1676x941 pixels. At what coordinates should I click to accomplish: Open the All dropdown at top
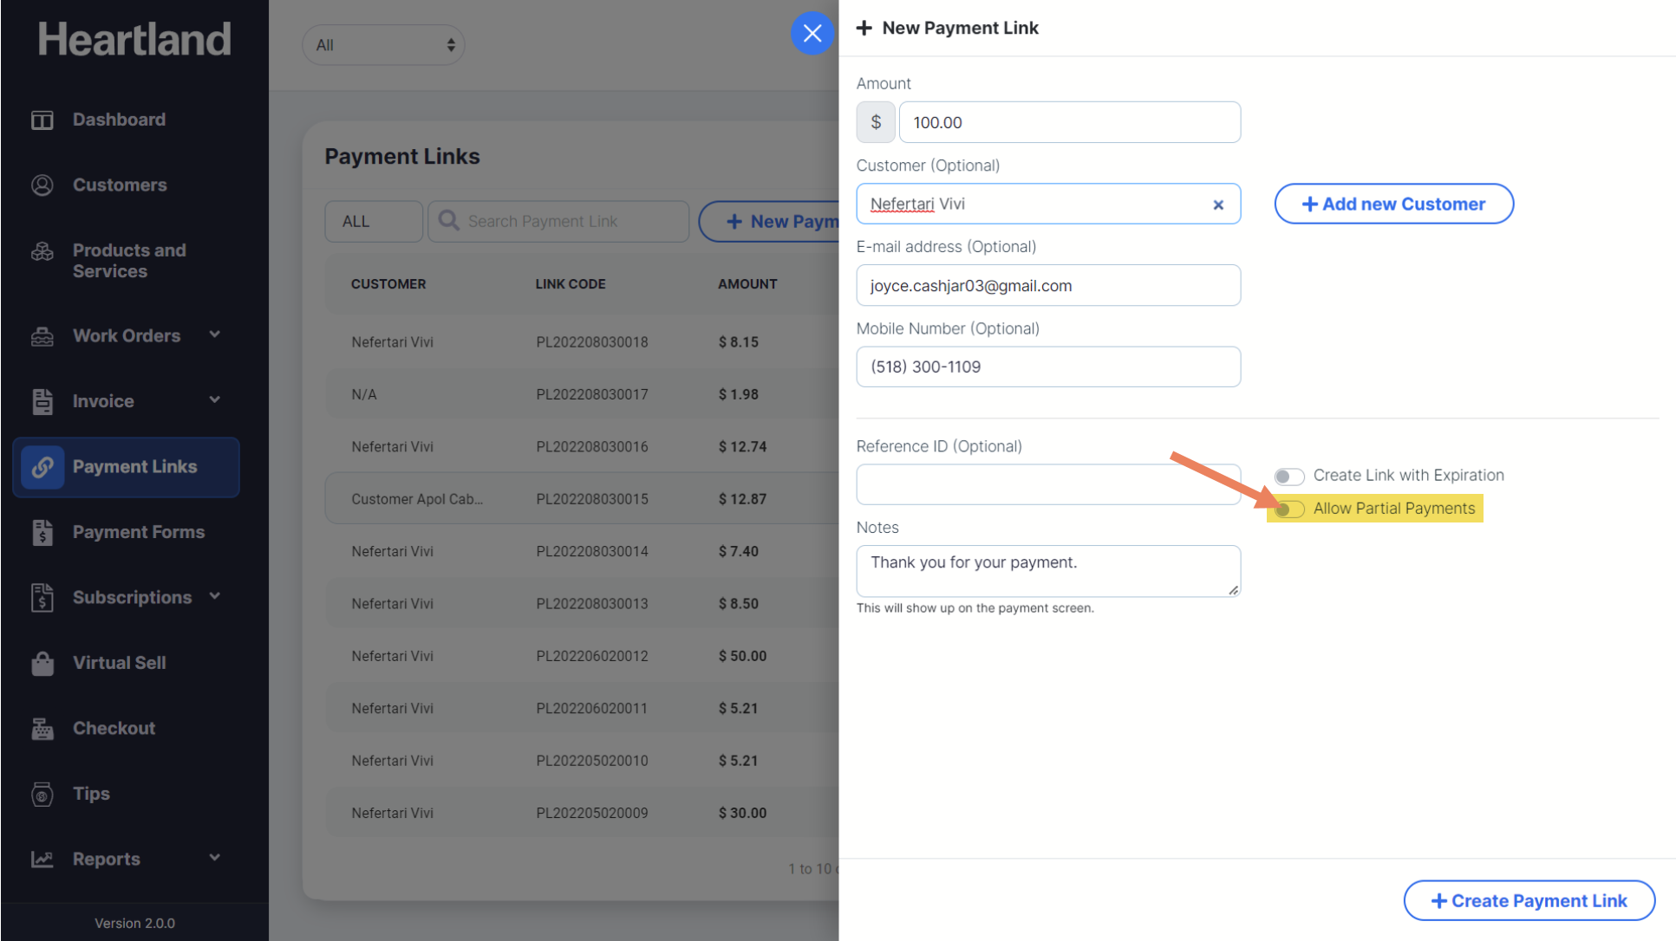point(383,45)
